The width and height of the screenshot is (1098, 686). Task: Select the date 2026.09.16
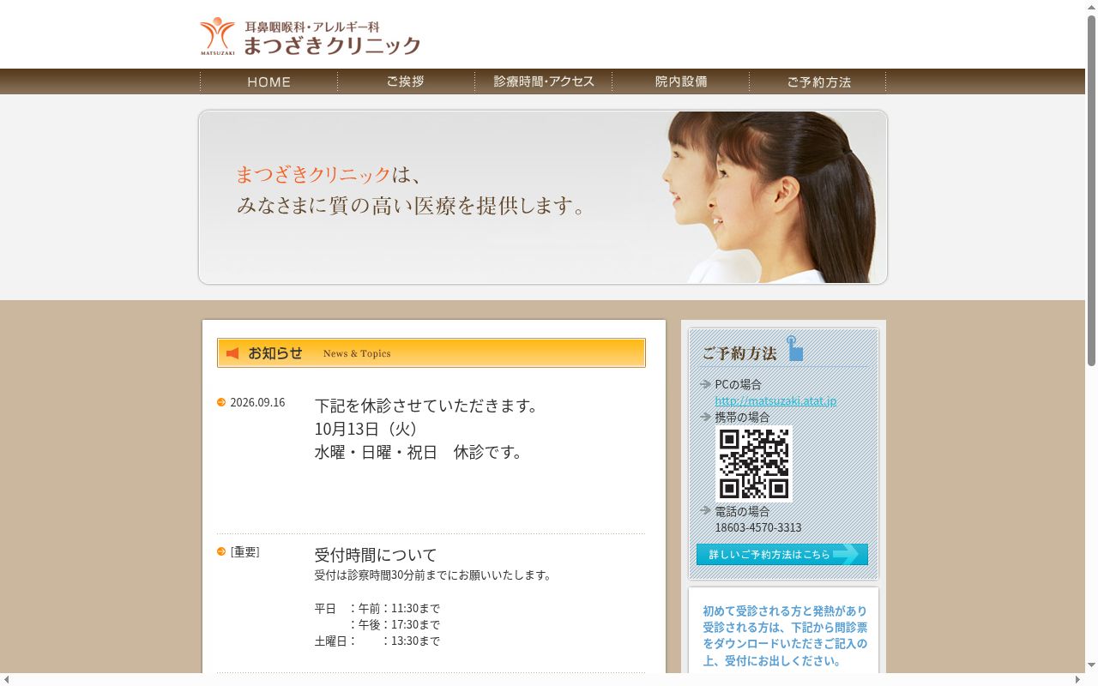(x=257, y=402)
